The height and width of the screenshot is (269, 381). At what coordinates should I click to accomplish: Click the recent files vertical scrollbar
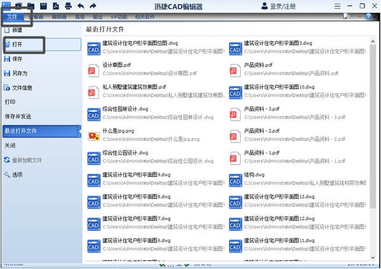point(372,127)
